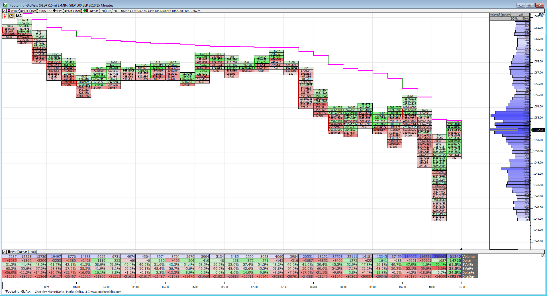The width and height of the screenshot is (547, 296).
Task: Open the clock periodicity icon
Action: [x=11, y=16]
